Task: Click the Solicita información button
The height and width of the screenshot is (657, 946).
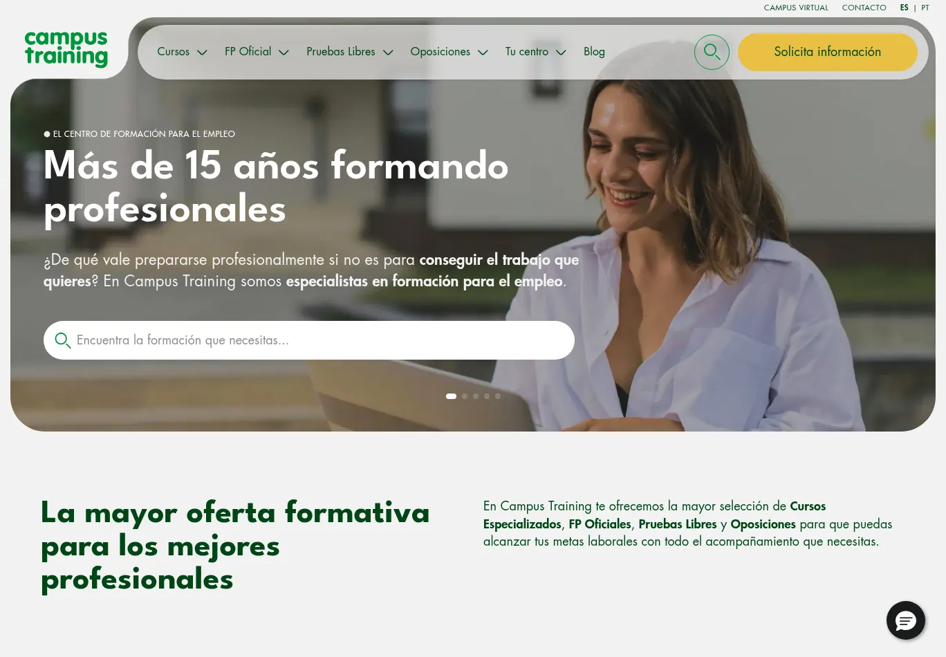Action: click(827, 52)
